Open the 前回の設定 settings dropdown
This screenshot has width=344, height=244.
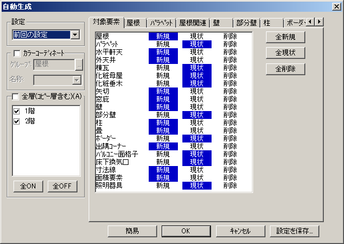tap(75, 35)
